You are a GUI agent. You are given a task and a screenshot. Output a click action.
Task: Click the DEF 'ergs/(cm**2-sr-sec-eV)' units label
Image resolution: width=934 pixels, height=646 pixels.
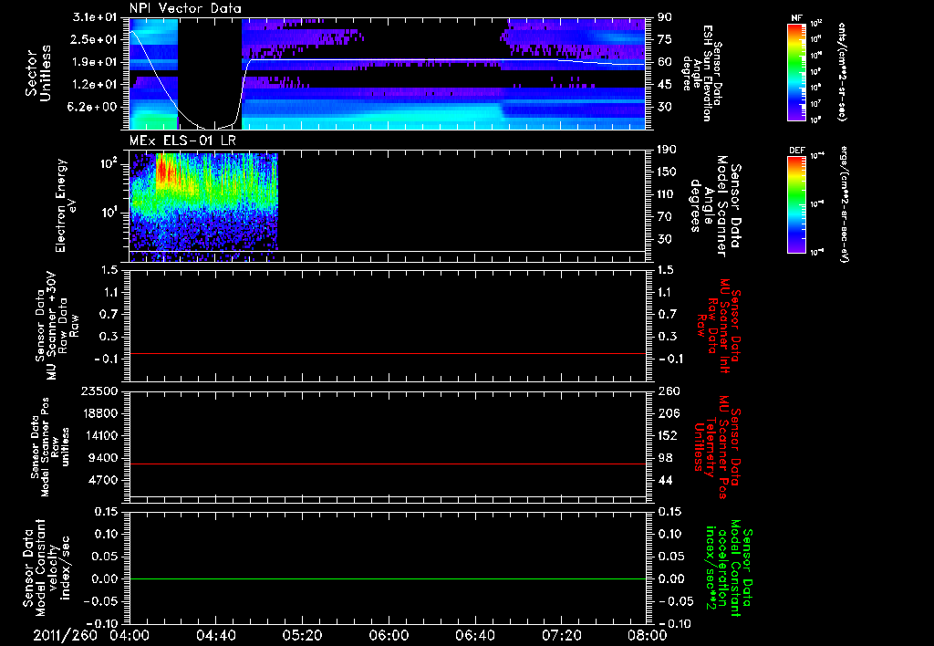pos(844,205)
